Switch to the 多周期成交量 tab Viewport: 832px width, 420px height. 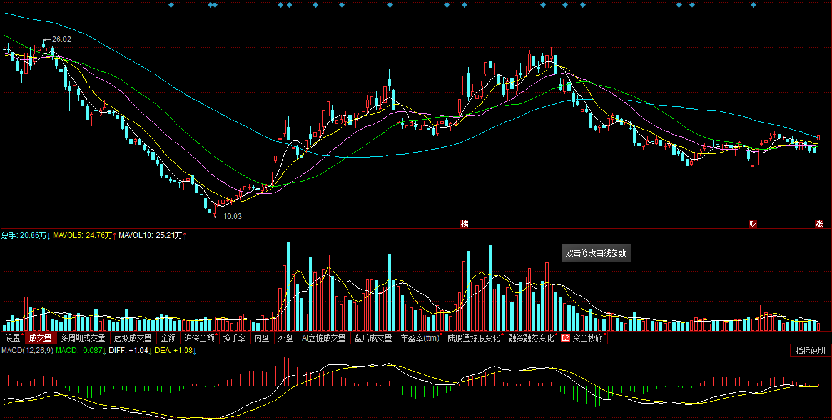click(83, 338)
